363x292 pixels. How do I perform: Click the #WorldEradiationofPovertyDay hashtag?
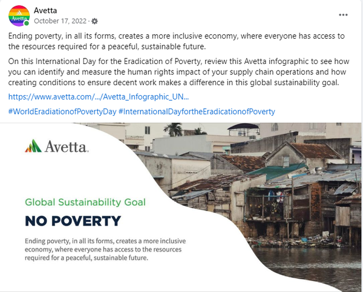pos(62,111)
